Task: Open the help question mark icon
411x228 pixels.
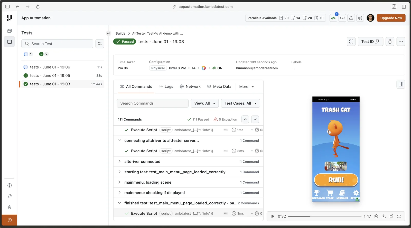Action: 10,185
